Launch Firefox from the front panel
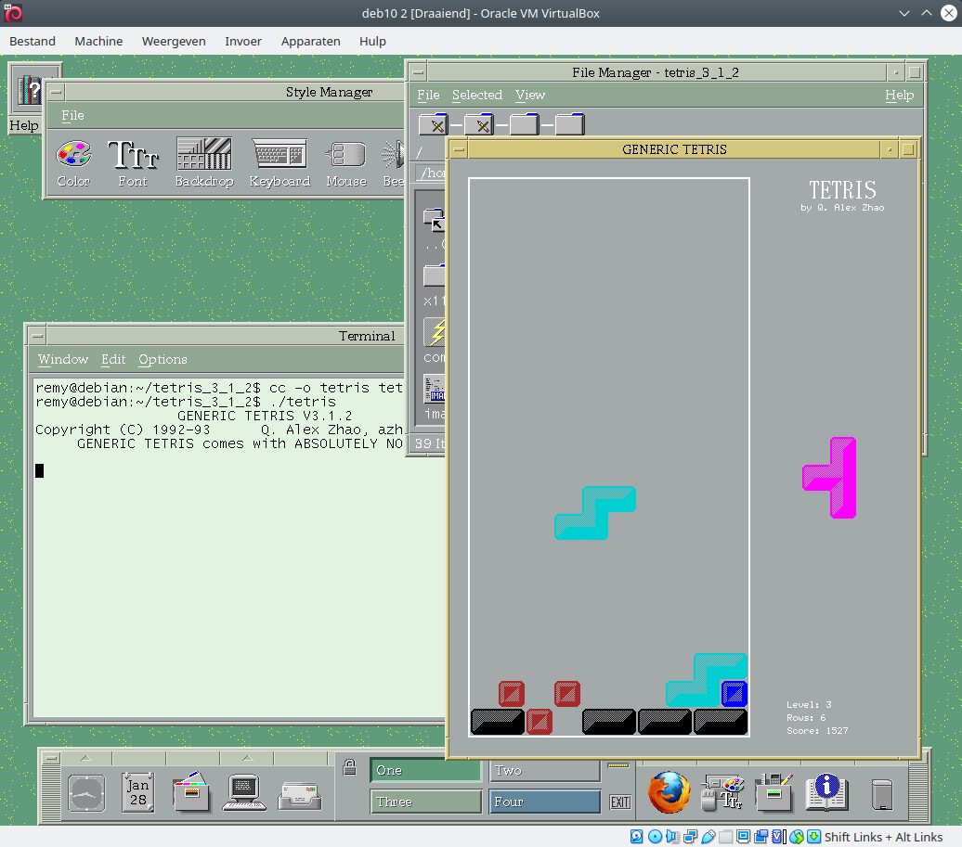Image resolution: width=962 pixels, height=847 pixels. [669, 793]
